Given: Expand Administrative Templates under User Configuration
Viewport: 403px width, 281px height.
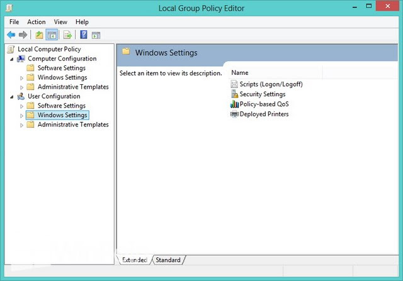Looking at the screenshot, I should click(x=21, y=125).
